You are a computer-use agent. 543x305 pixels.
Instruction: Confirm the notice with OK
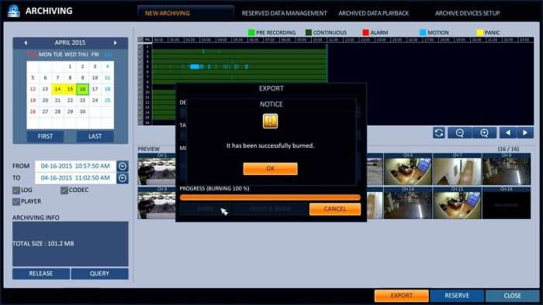click(270, 169)
